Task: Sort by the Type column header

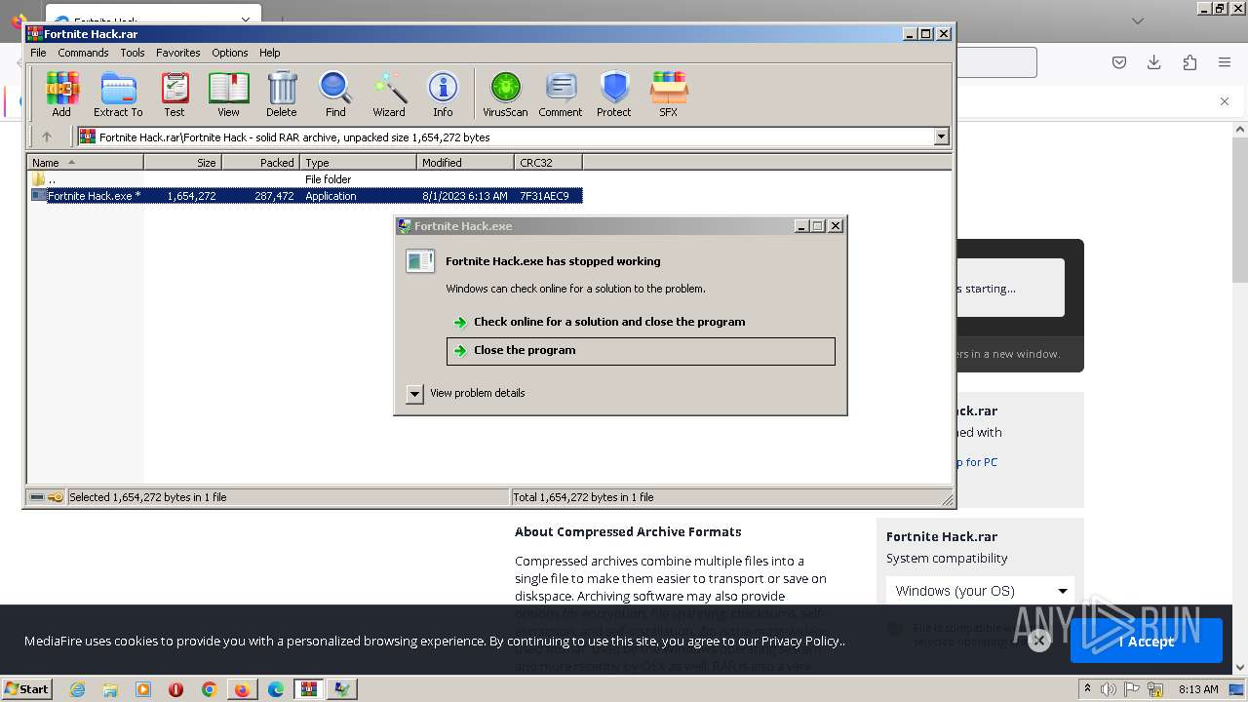Action: tap(359, 163)
